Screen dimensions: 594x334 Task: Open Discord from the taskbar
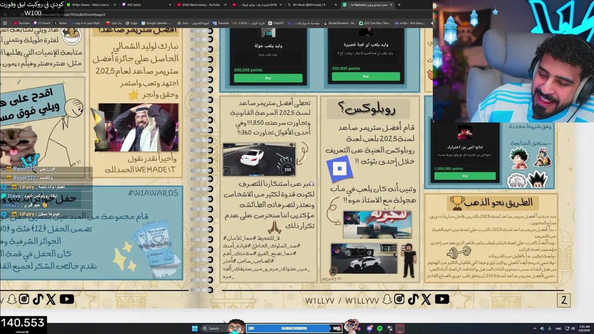click(369, 328)
